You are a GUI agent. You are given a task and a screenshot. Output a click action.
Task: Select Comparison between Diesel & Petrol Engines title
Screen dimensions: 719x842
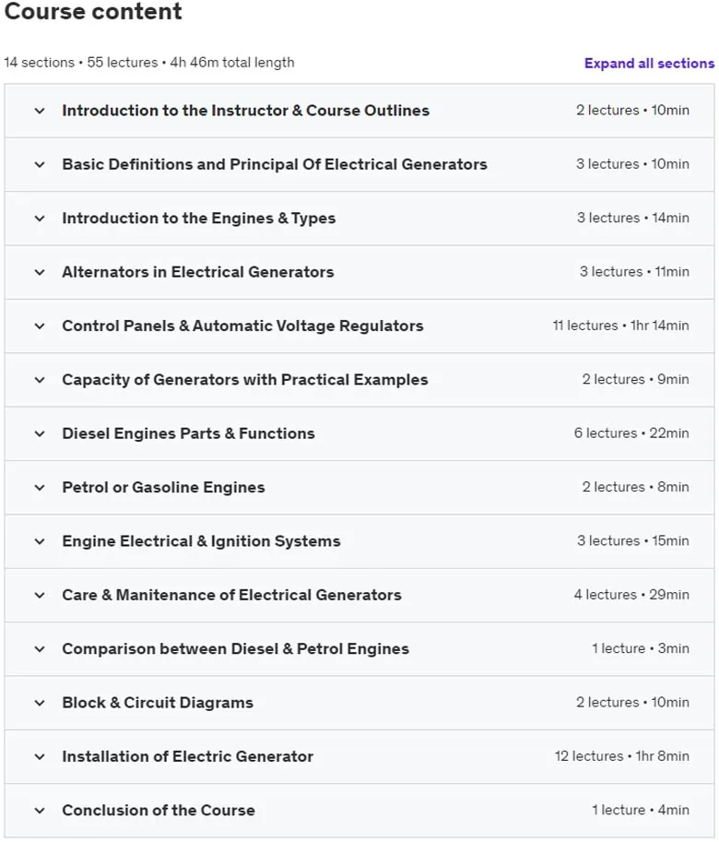pos(236,648)
